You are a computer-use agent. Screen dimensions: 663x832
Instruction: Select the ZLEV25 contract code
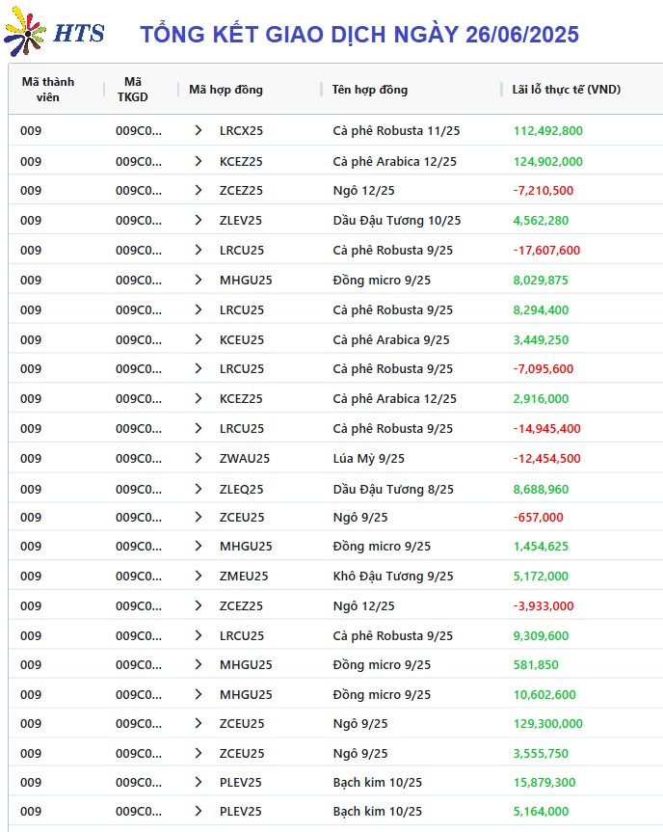tap(241, 220)
